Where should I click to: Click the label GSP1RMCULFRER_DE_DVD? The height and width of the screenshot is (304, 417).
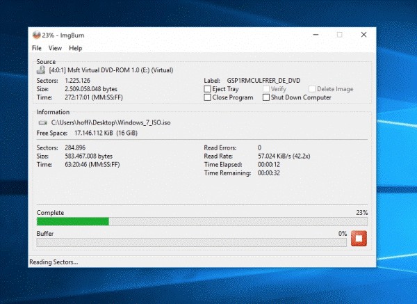point(263,81)
